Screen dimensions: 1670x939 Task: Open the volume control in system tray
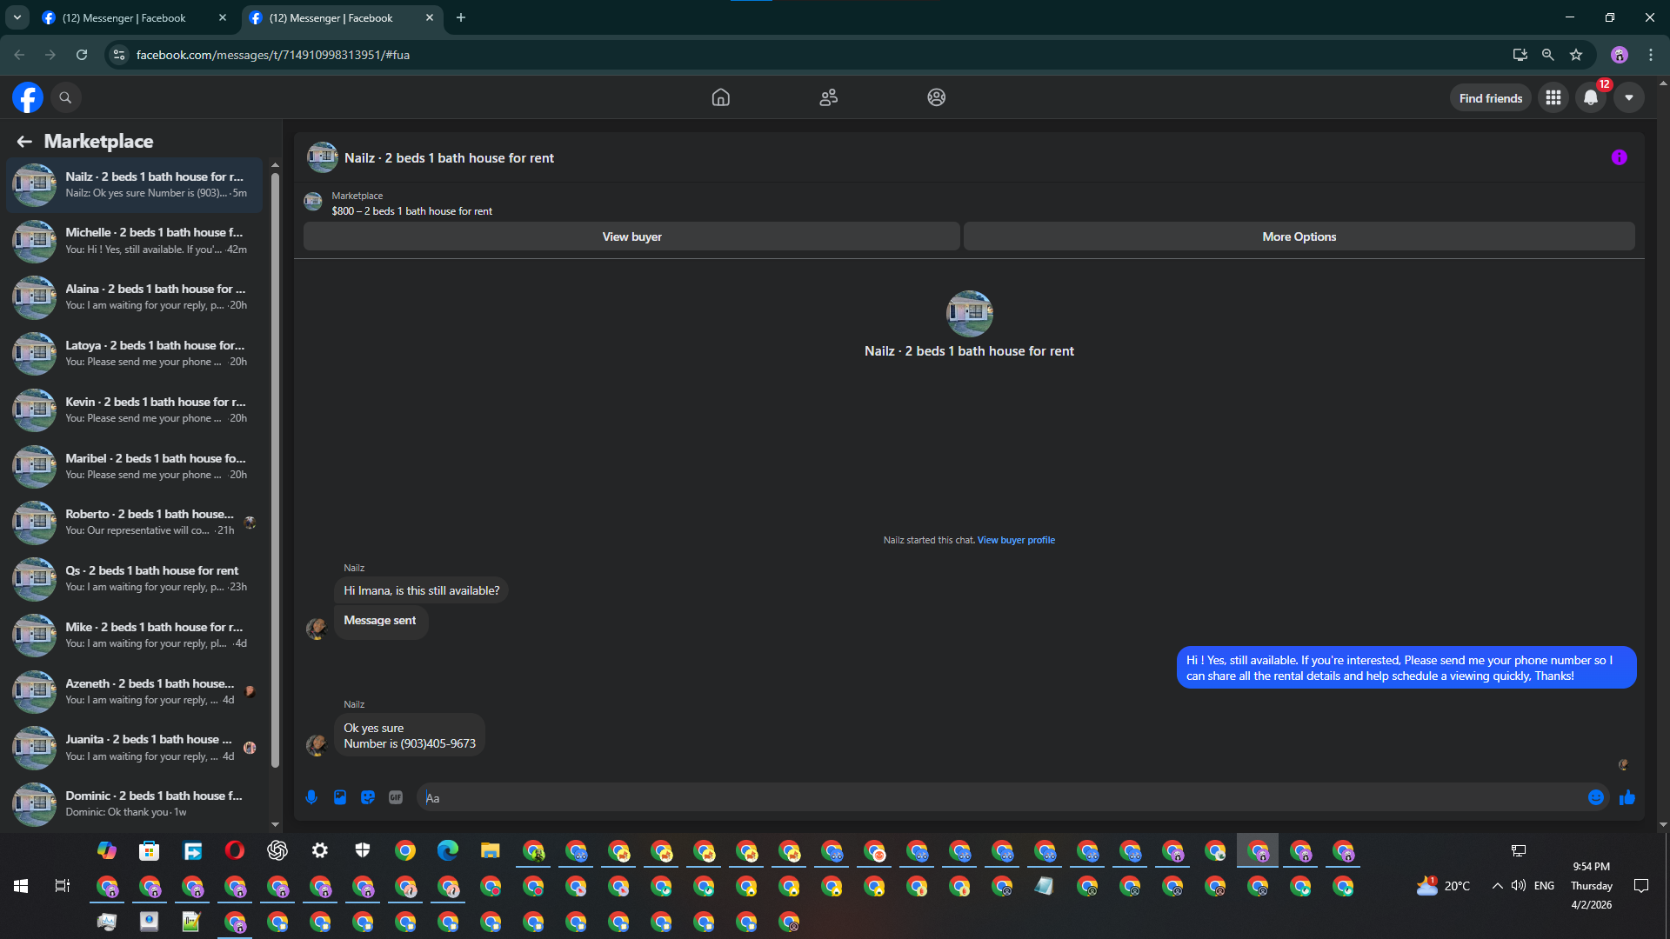point(1519,886)
